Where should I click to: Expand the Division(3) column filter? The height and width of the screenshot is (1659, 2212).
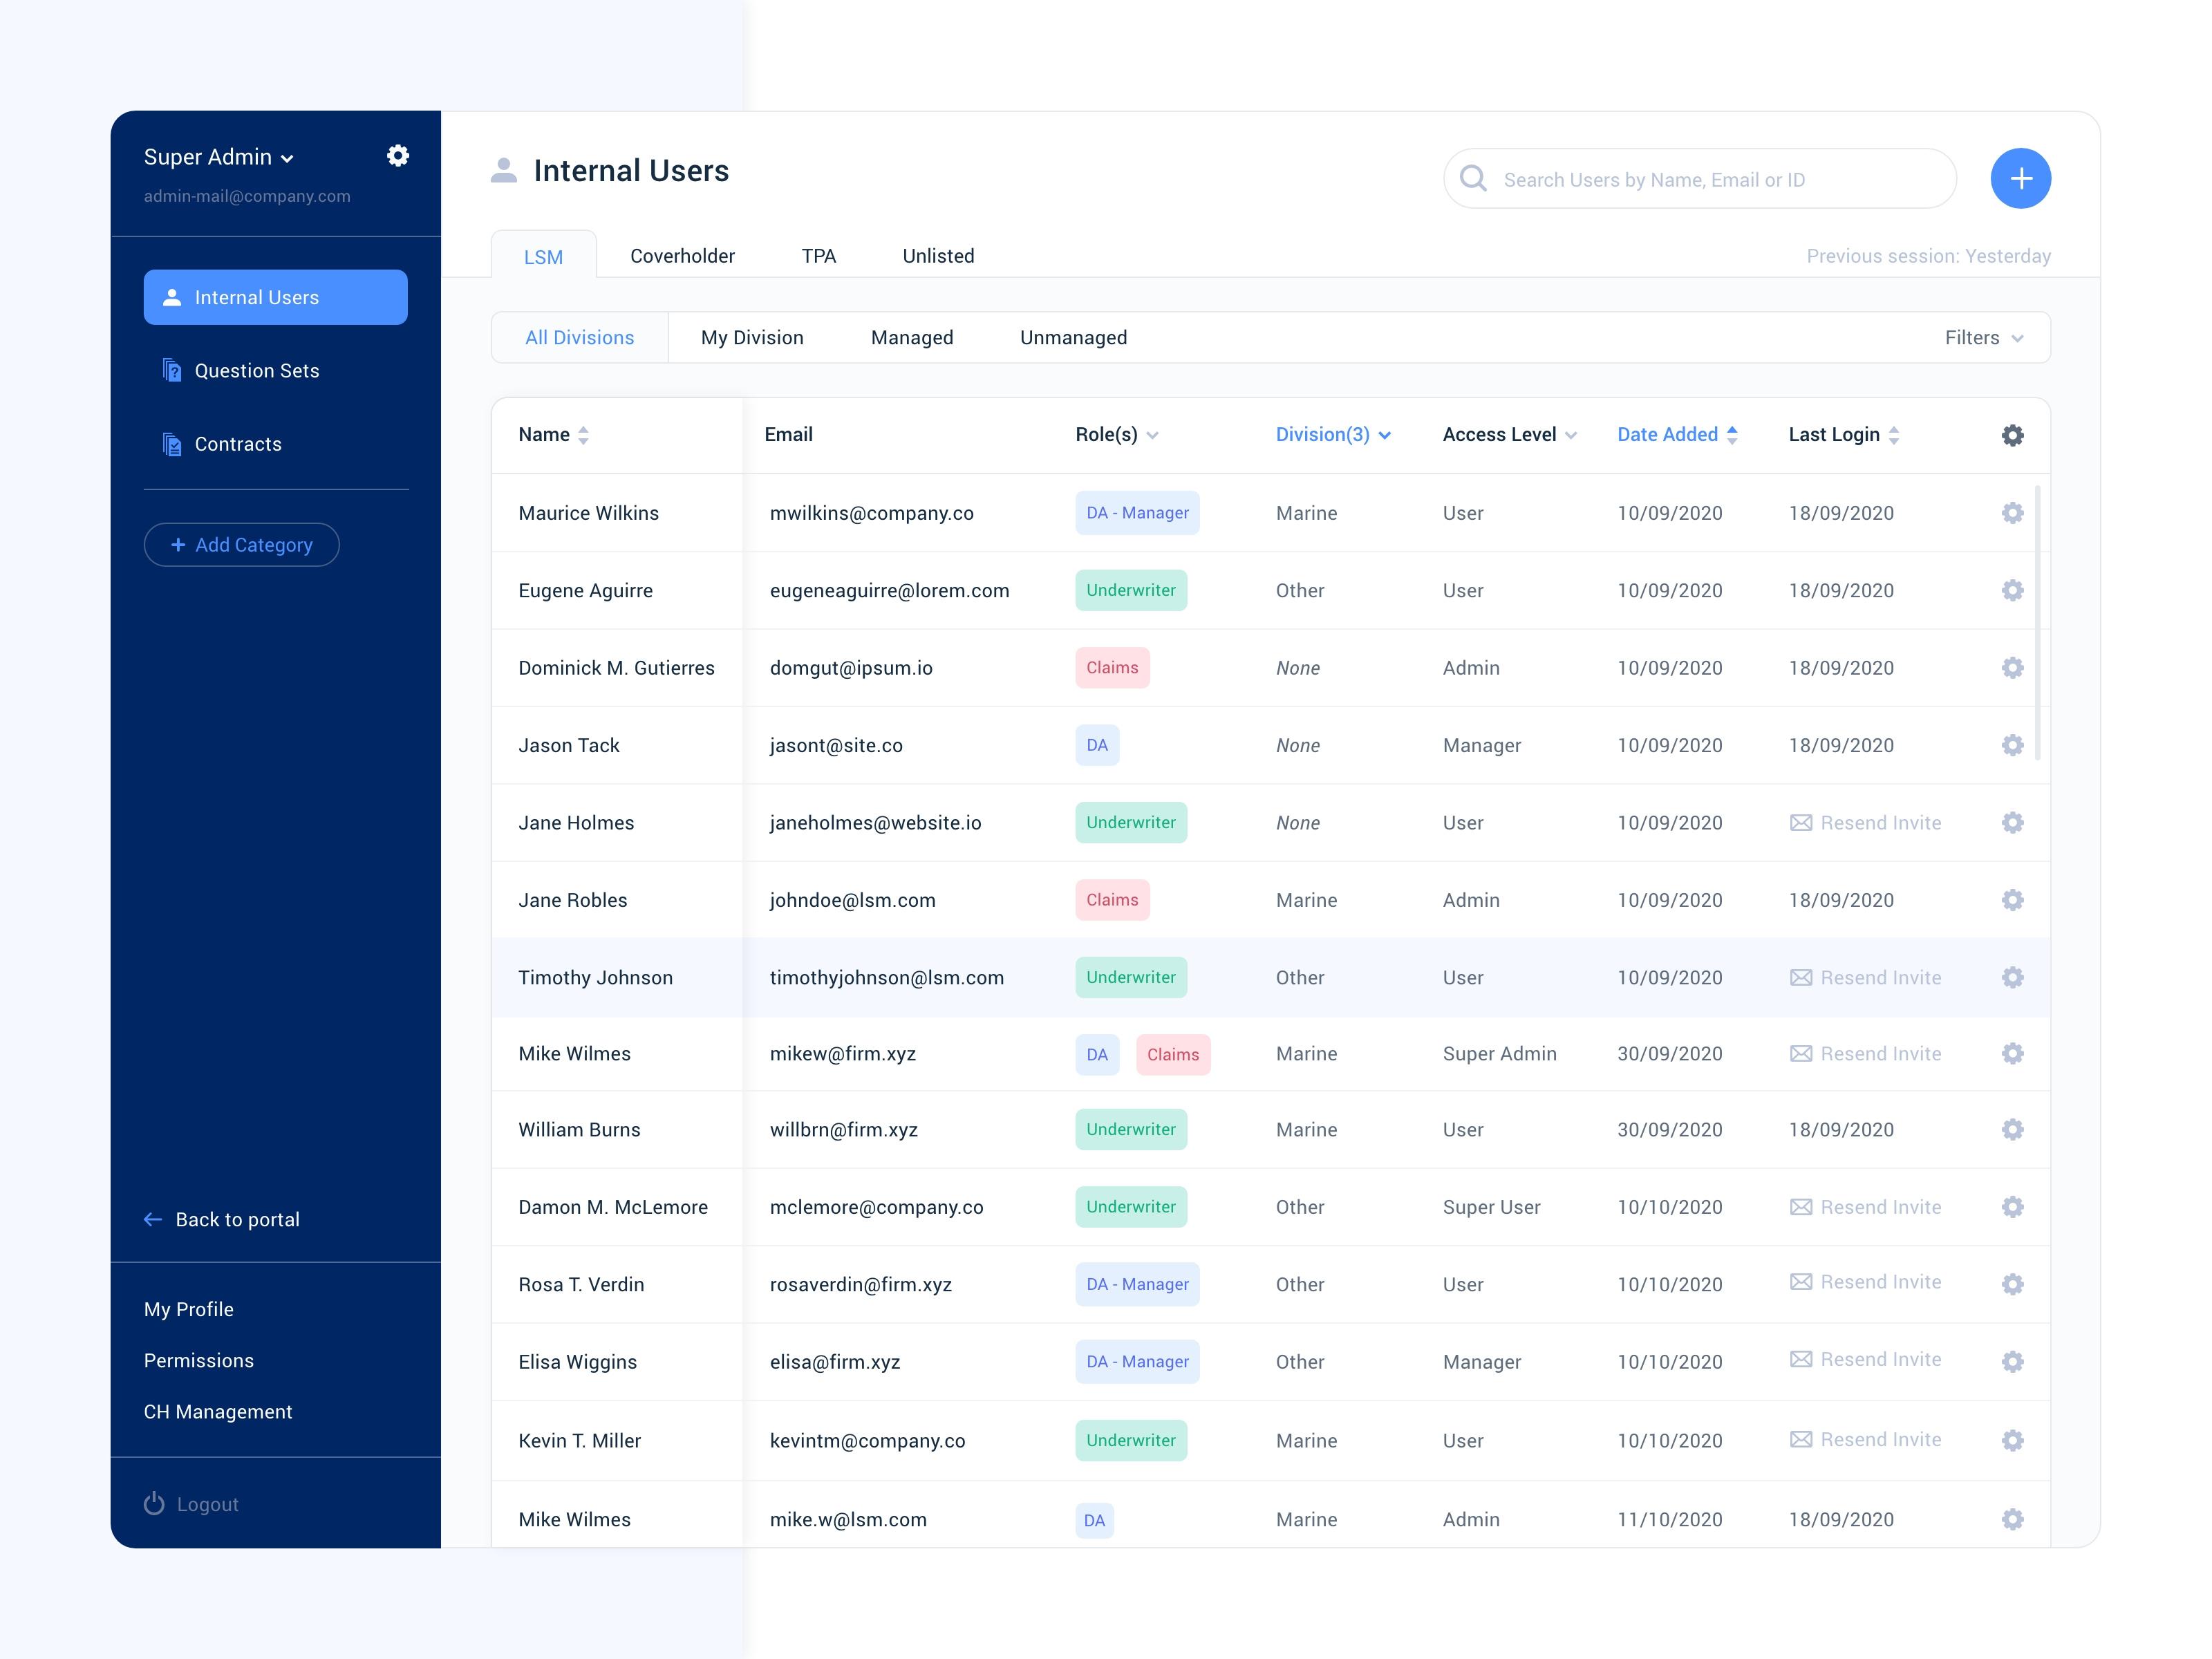click(1385, 435)
